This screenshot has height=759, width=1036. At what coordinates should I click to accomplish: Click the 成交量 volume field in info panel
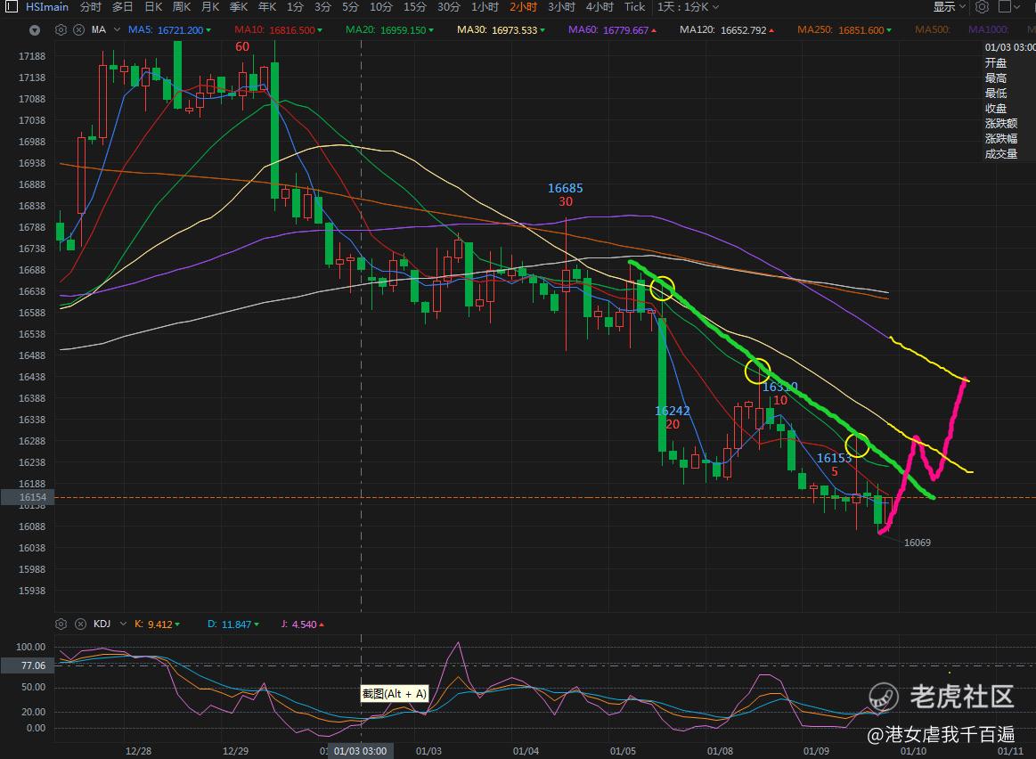point(1001,154)
